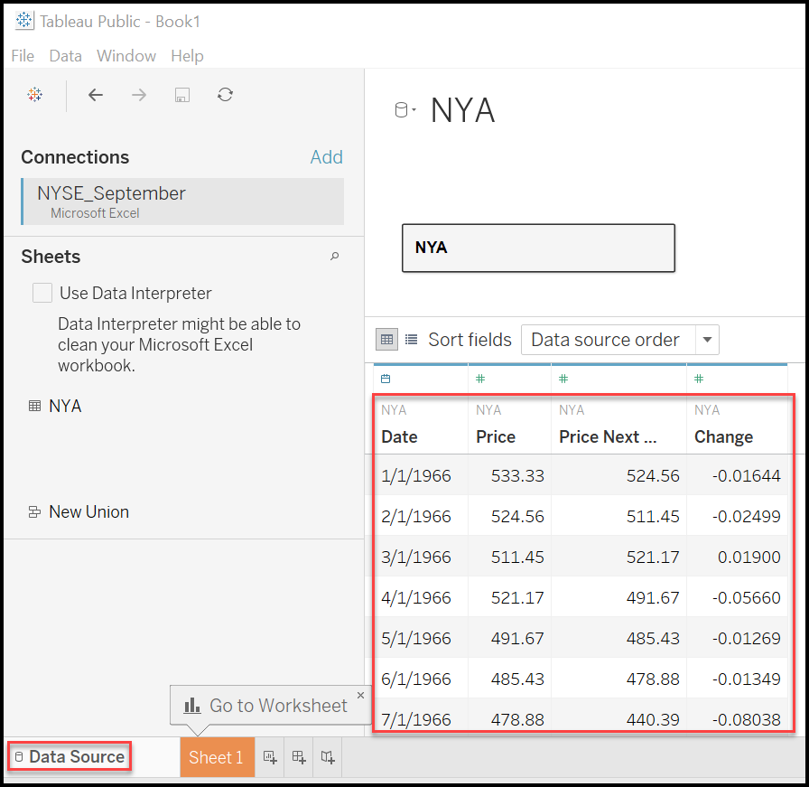Click the New Worksheet icon
This screenshot has width=809, height=787.
coord(269,757)
